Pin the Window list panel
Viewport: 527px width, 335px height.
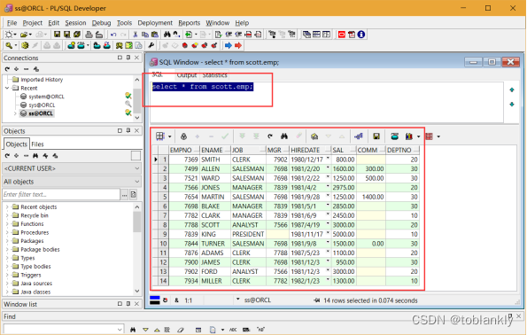point(128,304)
